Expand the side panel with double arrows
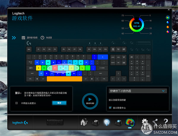 pos(14,38)
